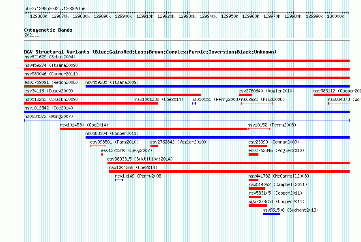This screenshot has width=361, height=242.
Task: Click the esv1375340 (Levy2007) label
Action: tap(127, 150)
